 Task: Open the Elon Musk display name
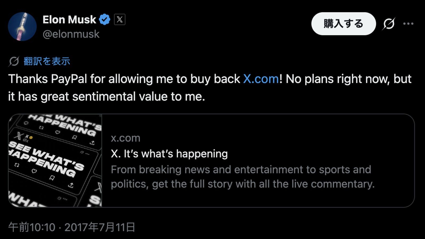click(x=69, y=20)
